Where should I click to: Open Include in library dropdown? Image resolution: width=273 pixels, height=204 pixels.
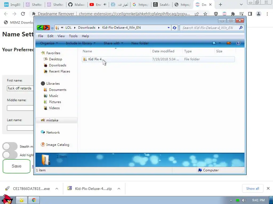point(81,43)
